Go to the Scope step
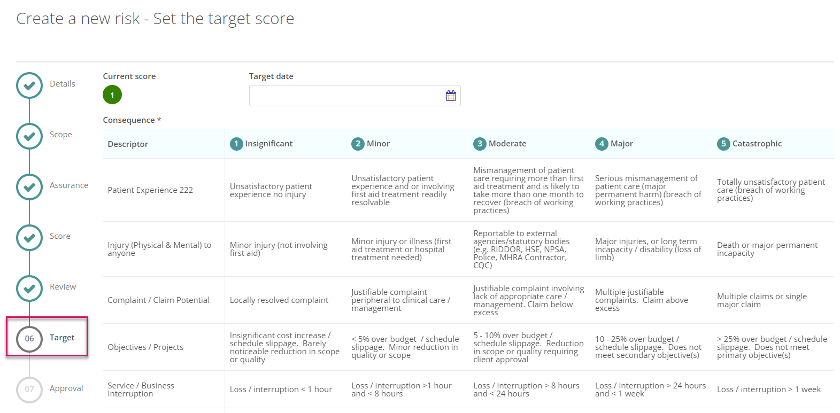The width and height of the screenshot is (840, 413). click(61, 135)
